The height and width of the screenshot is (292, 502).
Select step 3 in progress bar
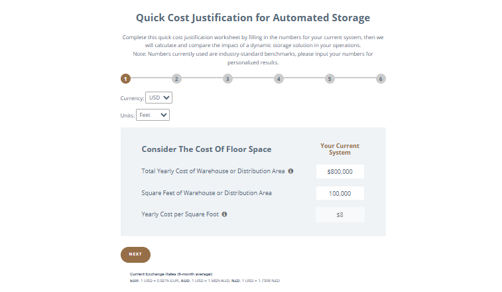pos(227,78)
